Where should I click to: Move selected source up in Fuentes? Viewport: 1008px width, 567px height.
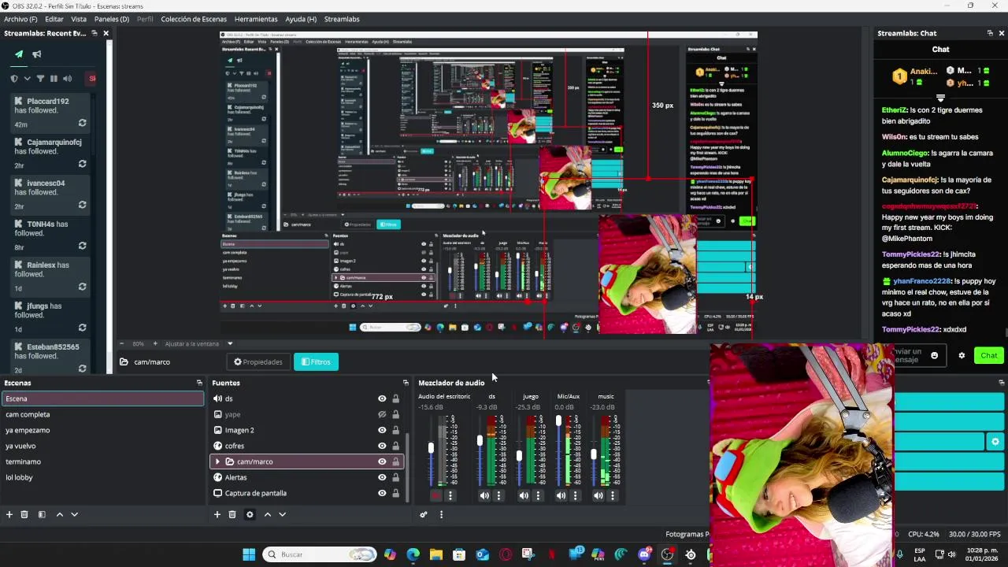coord(268,514)
